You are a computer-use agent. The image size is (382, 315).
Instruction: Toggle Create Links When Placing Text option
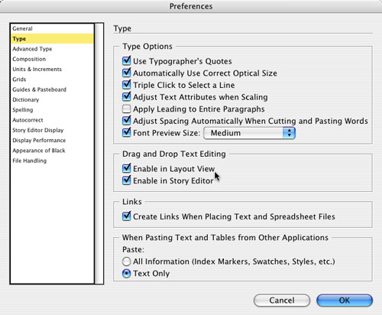[x=127, y=216]
